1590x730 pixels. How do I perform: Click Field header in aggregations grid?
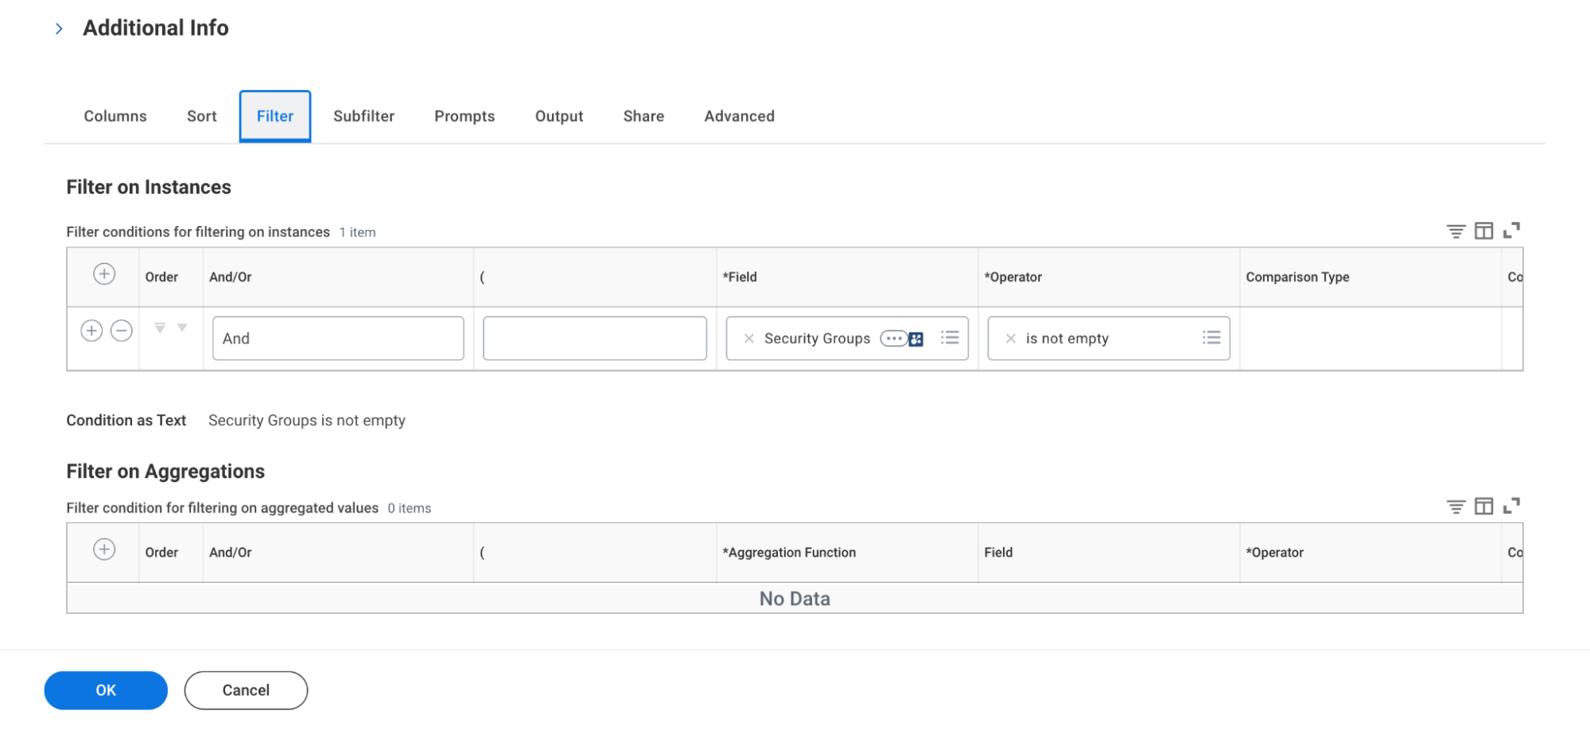[x=998, y=552]
